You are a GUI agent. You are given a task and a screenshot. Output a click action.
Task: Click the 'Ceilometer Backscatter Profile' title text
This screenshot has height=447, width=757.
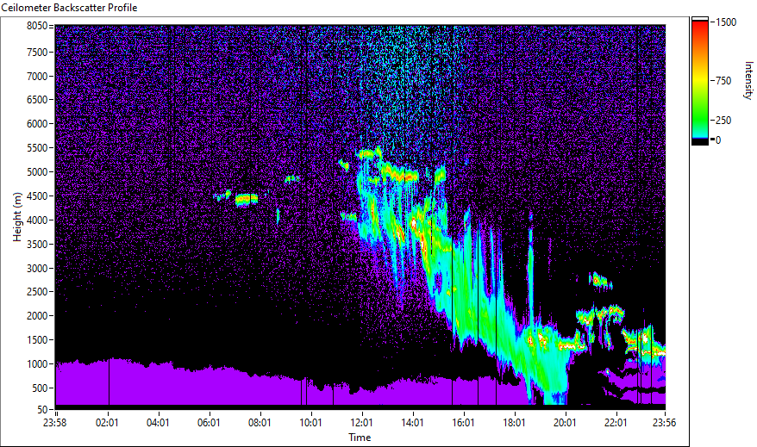point(69,8)
